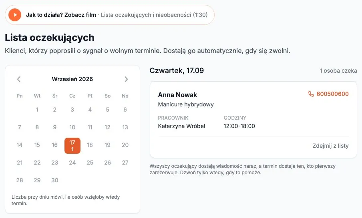Select September 2 in calendar
Viewport: 362px width, 218px height.
pyautogui.click(x=55, y=110)
